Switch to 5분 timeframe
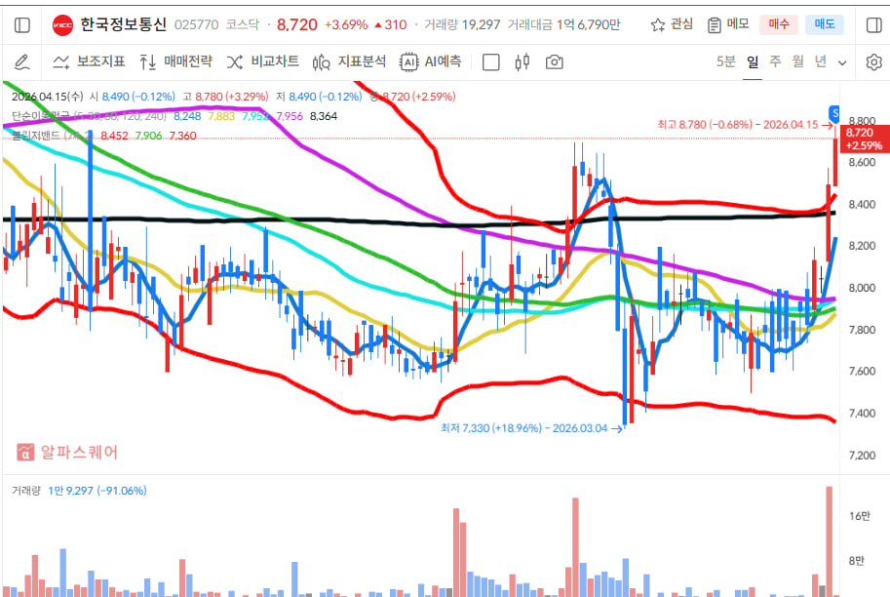The height and width of the screenshot is (597, 890). [x=725, y=61]
